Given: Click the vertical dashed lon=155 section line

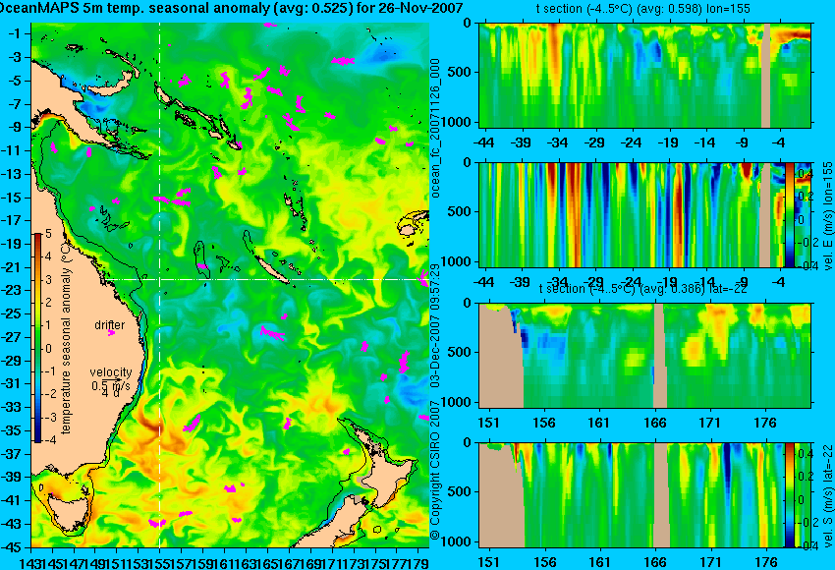Looking at the screenshot, I should [159, 285].
